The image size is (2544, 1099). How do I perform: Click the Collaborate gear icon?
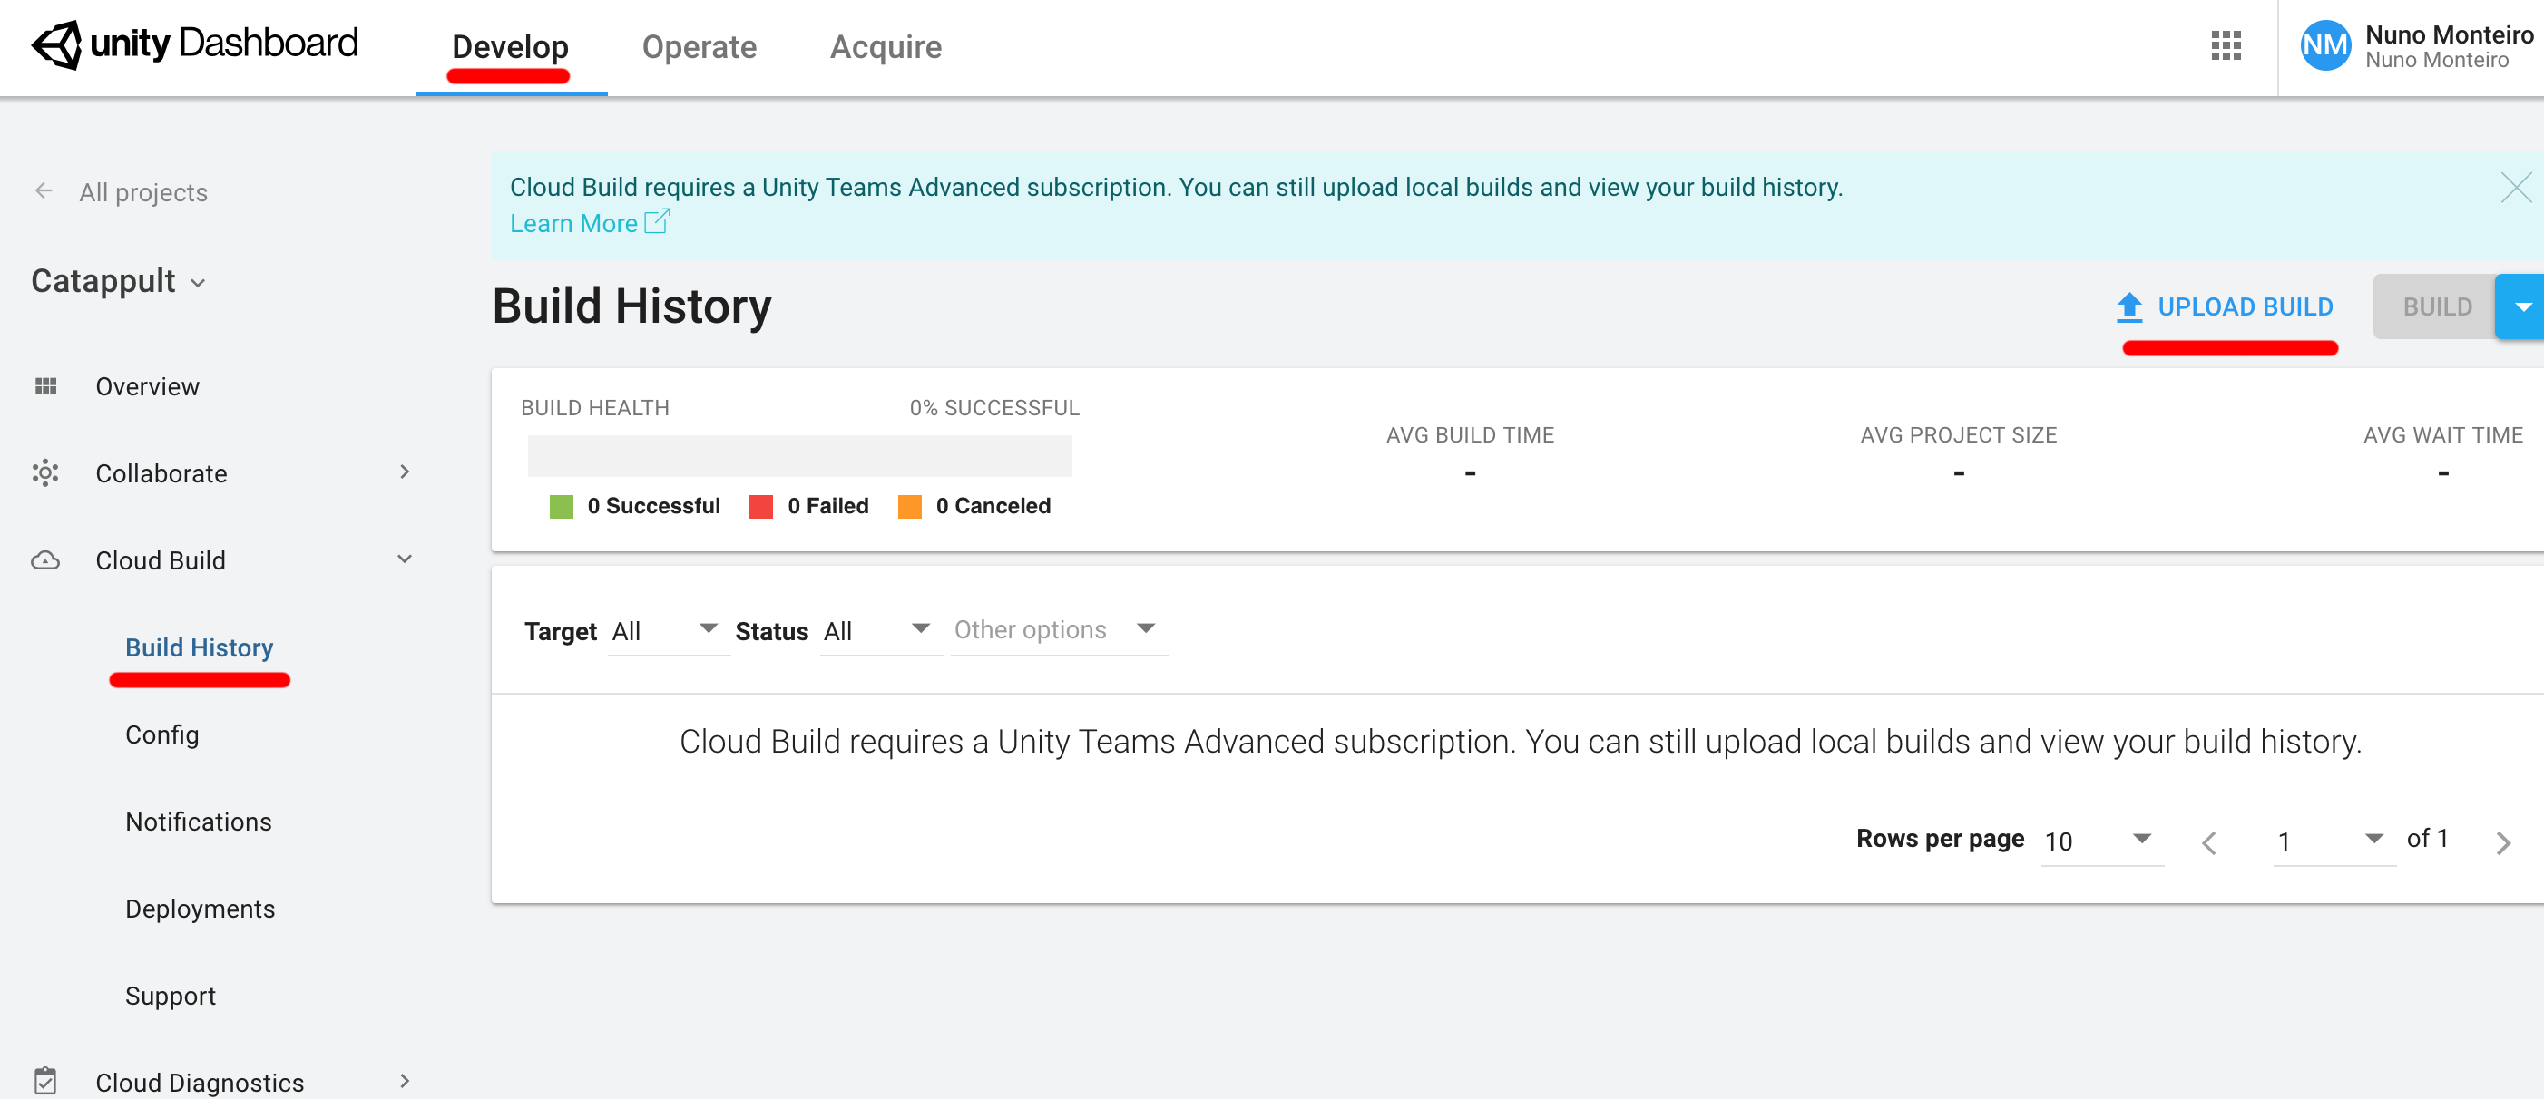point(45,473)
